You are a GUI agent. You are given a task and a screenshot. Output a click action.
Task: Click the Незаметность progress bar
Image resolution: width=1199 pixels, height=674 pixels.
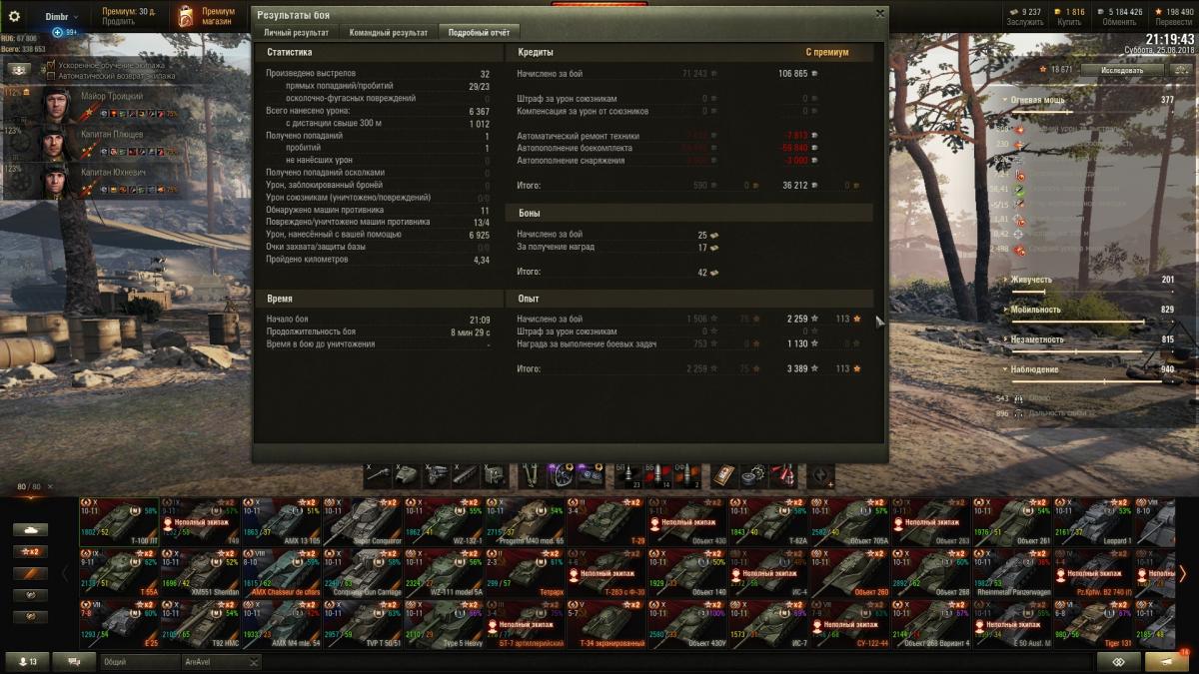pos(1092,351)
